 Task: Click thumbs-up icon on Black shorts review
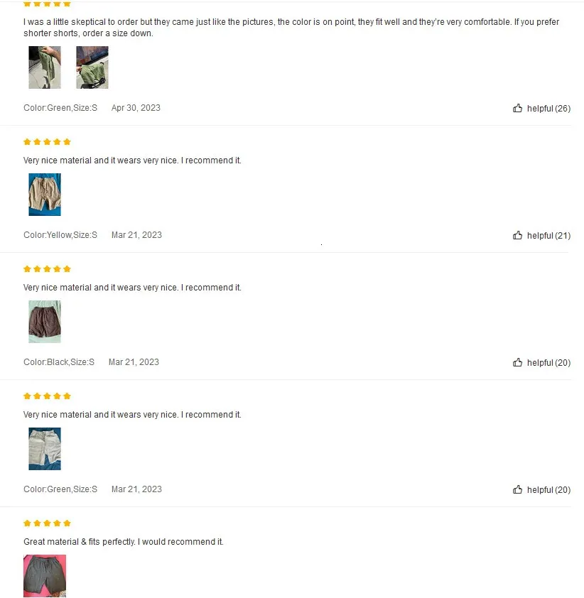tap(517, 362)
